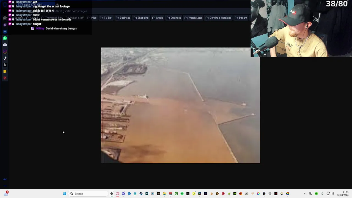352x198 pixels.
Task: Click chat message "David where's my burrgrrr"
Action: pyautogui.click(x=62, y=29)
